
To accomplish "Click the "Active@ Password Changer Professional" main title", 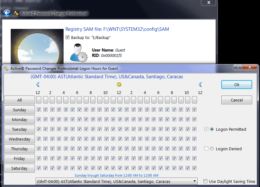I will coord(54,14).
